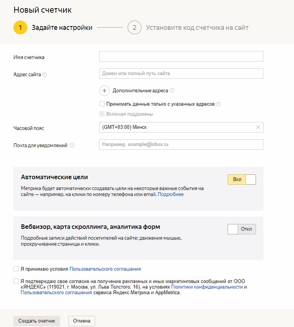Click the help icon next to Дополнительные адреса
Viewport: 294px width, 327px height.
click(x=172, y=91)
